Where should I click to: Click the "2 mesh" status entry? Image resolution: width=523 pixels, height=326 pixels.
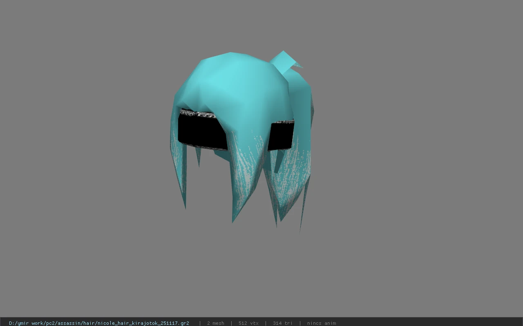pyautogui.click(x=215, y=323)
